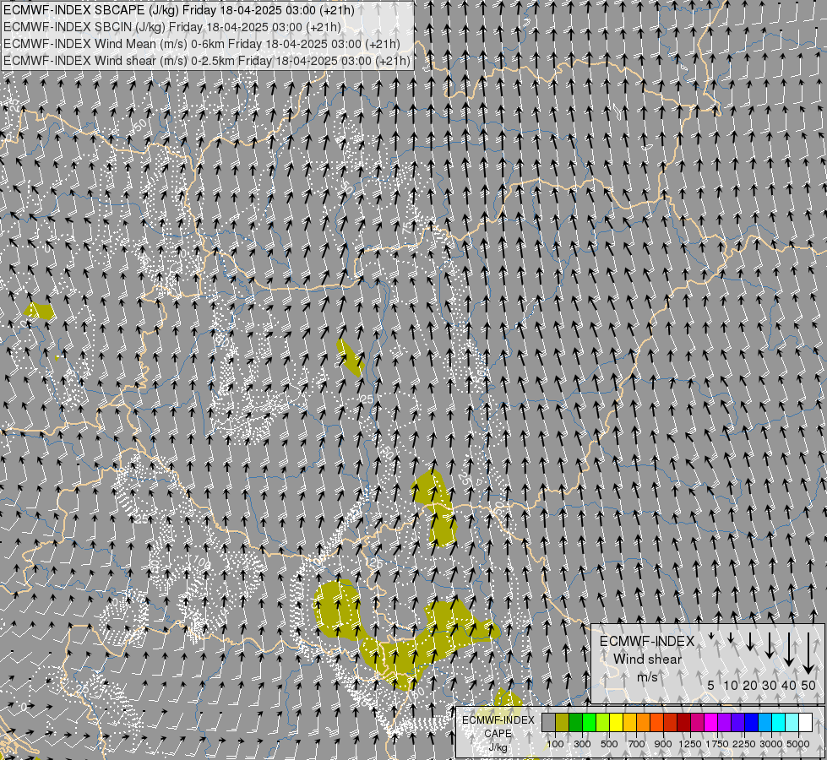Click the '3000' CAPE scale label

point(771,744)
